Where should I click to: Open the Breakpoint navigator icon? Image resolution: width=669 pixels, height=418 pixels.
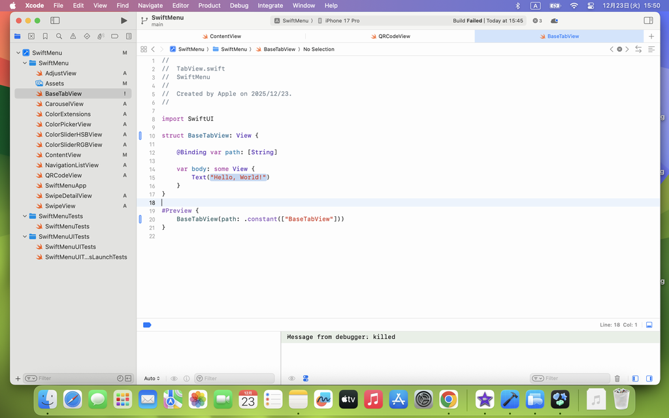point(115,37)
